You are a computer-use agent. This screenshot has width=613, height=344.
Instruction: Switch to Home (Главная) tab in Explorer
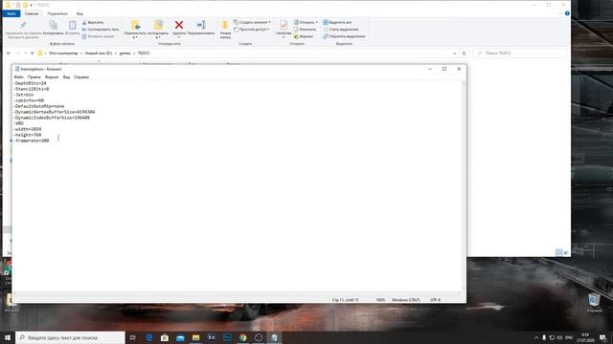[x=32, y=13]
